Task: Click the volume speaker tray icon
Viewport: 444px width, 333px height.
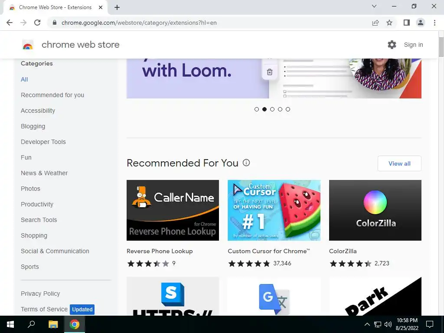Action: click(388, 324)
